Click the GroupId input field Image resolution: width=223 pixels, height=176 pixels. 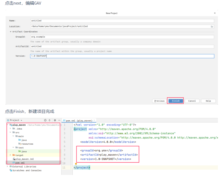coord(122,37)
